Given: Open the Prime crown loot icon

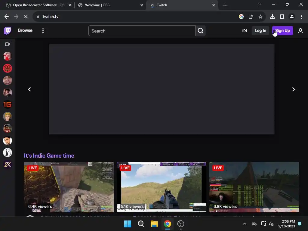Looking at the screenshot, I should coord(244,31).
